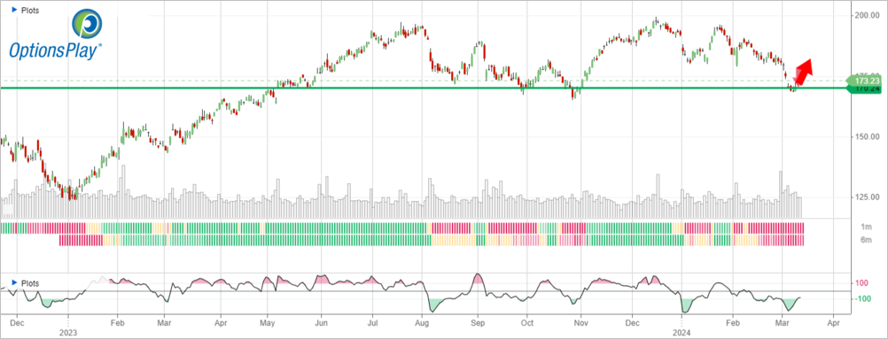Select the 173.23 current price tag
This screenshot has width=888, height=339.
click(x=864, y=81)
